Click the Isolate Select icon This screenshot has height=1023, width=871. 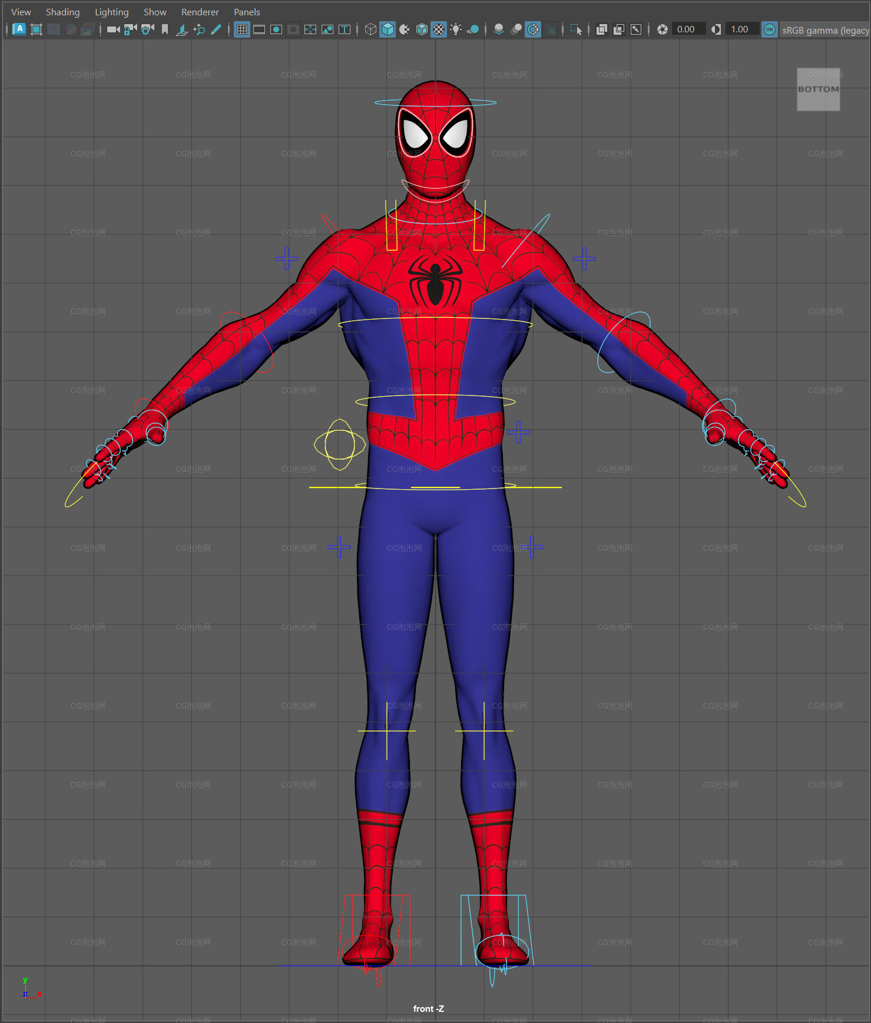tap(576, 29)
